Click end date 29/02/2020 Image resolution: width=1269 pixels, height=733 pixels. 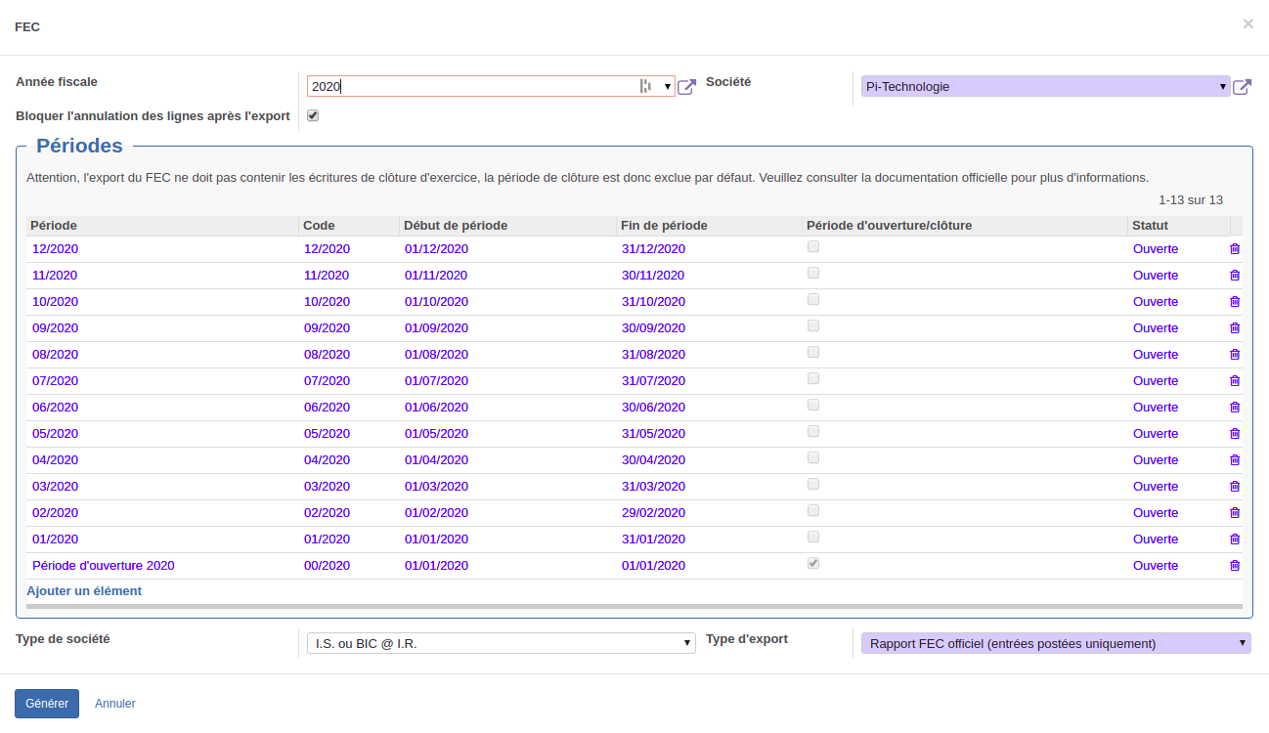coord(653,513)
